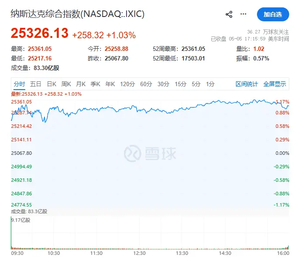
Task: Click the 24994.49 y-axis label
Action: pyautogui.click(x=21, y=167)
